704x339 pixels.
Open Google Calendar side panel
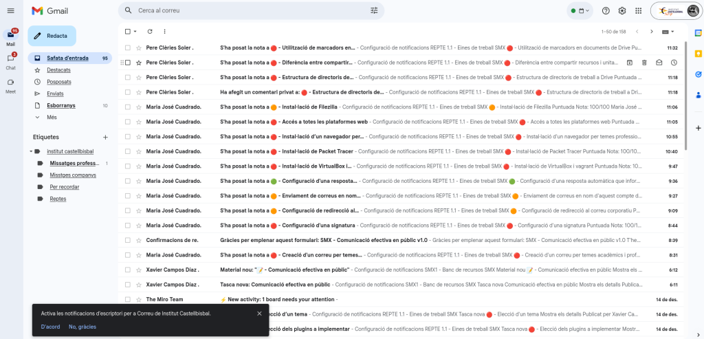point(698,32)
